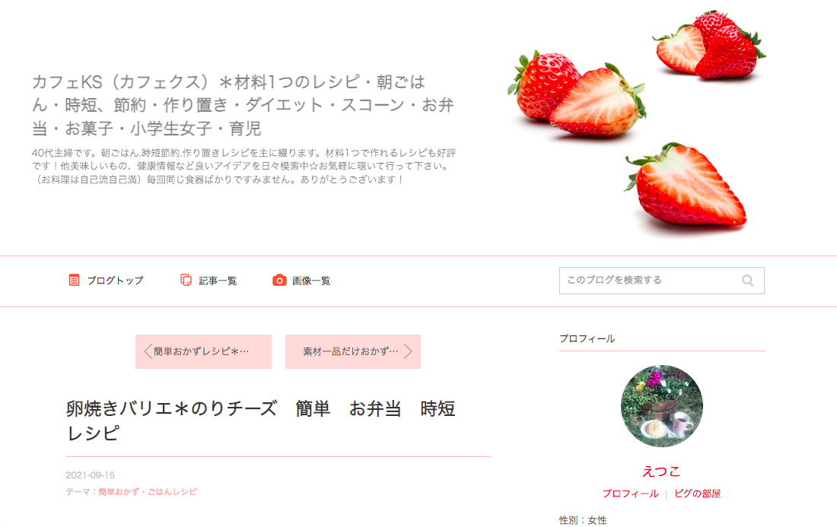Viewport: 837px width, 527px height.
Task: Open theme link 簡単おかず・ごはんレシピ
Action: [148, 492]
